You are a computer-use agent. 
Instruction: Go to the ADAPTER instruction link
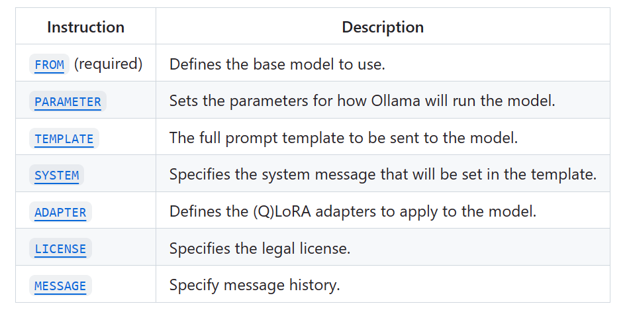tap(60, 213)
